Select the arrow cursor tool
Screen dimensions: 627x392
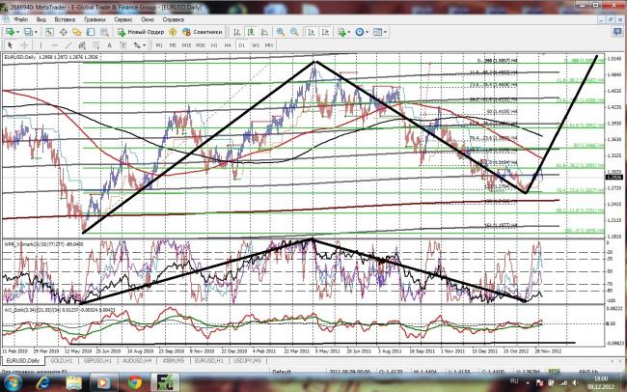[x=11, y=44]
